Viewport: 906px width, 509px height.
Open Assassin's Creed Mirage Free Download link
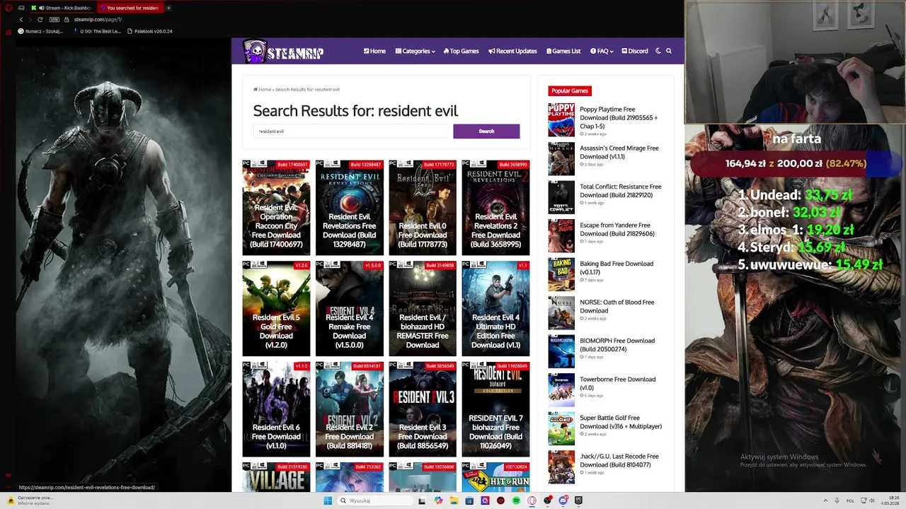coord(619,152)
